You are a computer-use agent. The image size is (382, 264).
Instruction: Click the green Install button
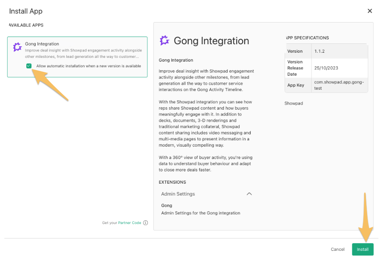pyautogui.click(x=362, y=250)
